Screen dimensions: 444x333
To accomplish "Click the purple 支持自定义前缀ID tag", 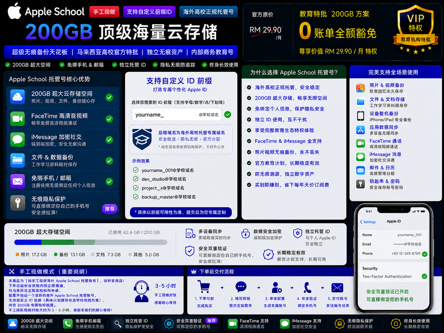I will (149, 12).
